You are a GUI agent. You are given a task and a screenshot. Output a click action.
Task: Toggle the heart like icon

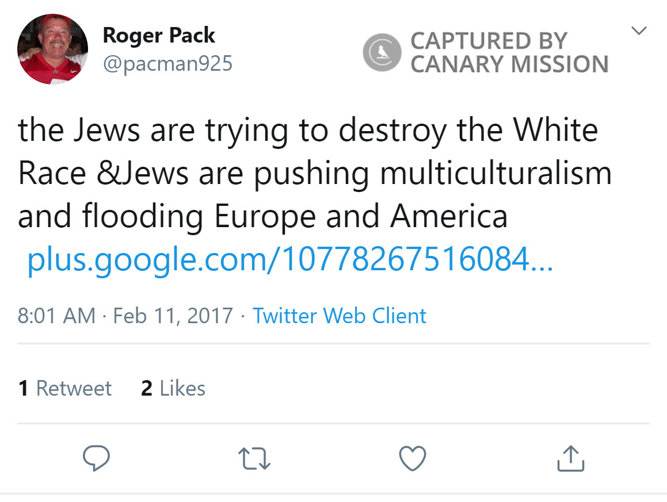pos(413,458)
